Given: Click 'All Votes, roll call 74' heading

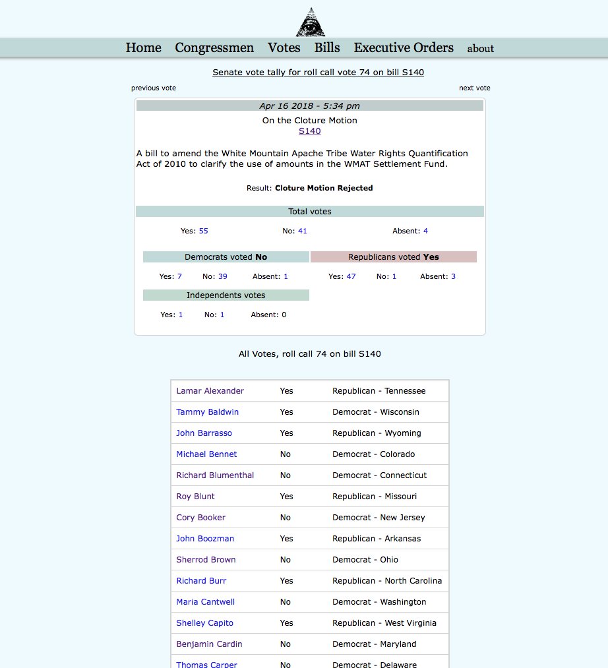Looking at the screenshot, I should pos(310,354).
